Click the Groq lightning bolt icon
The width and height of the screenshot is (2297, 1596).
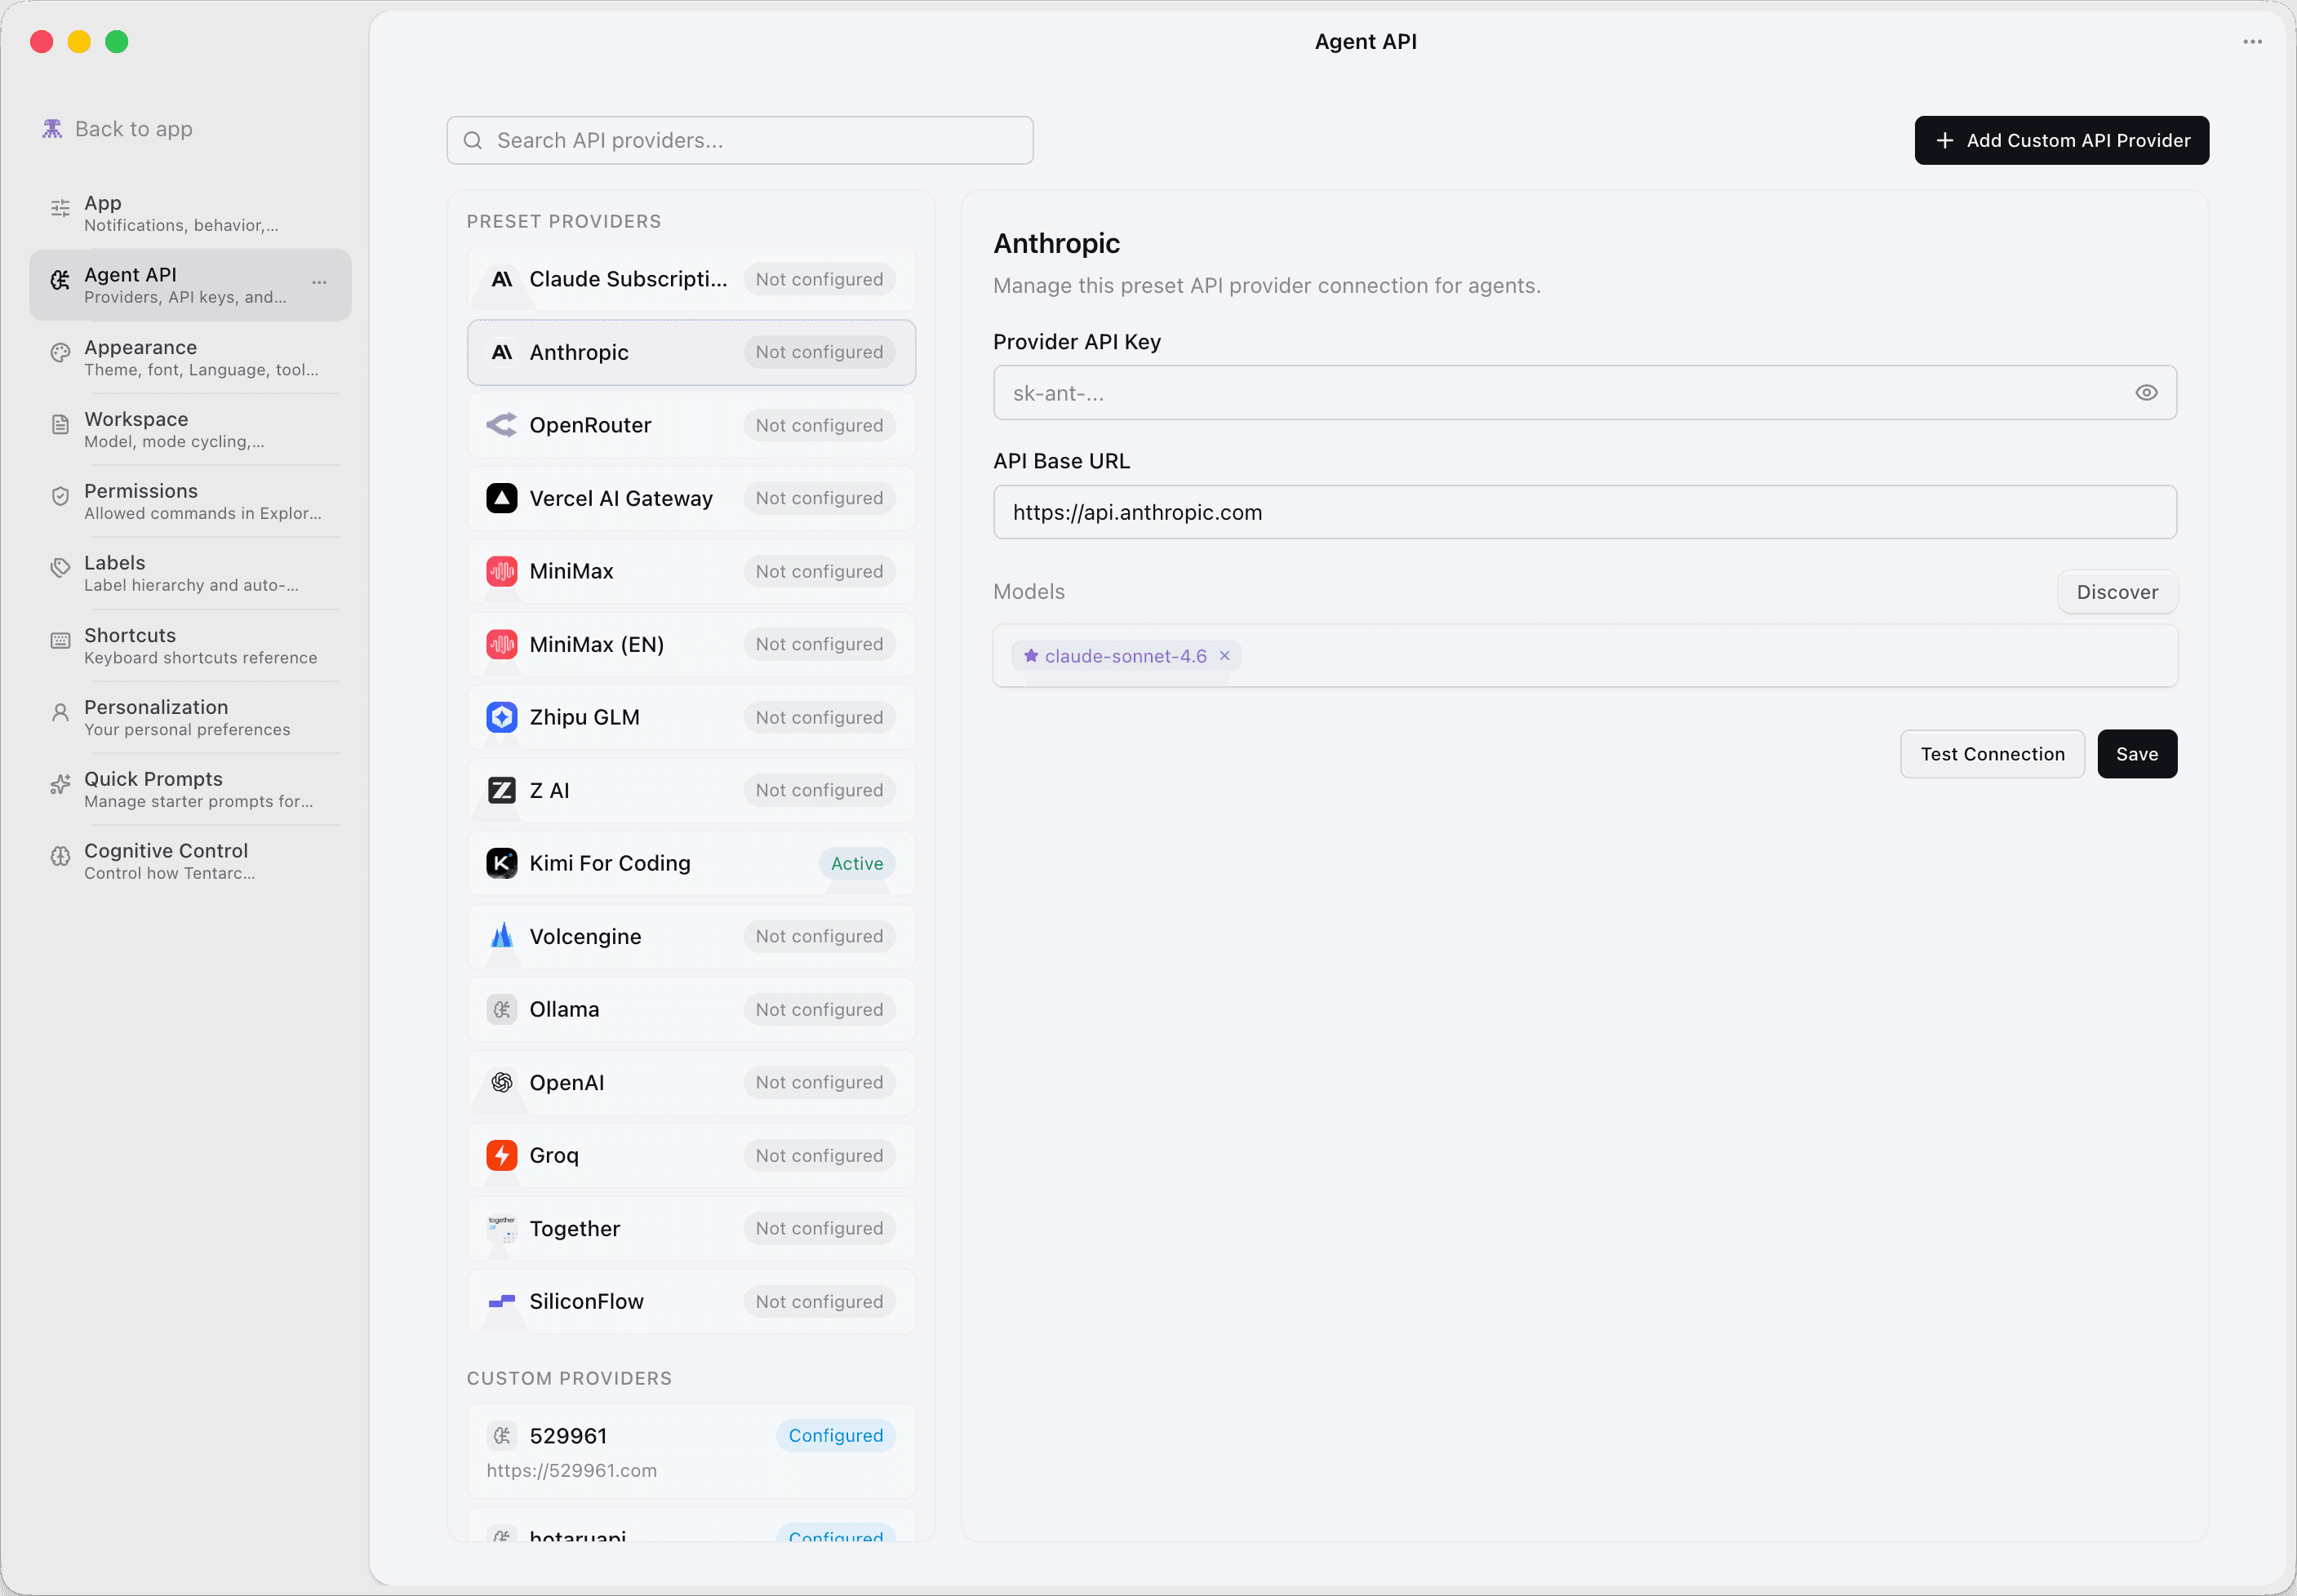pyautogui.click(x=501, y=1155)
